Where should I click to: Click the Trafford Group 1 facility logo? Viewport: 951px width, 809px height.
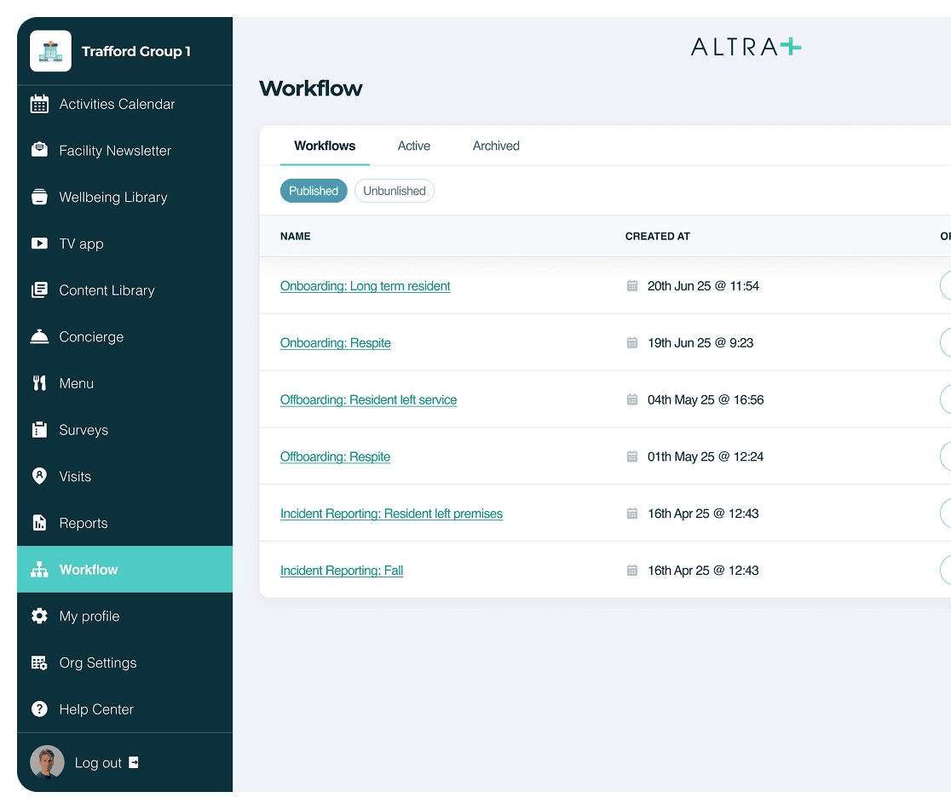coord(50,51)
